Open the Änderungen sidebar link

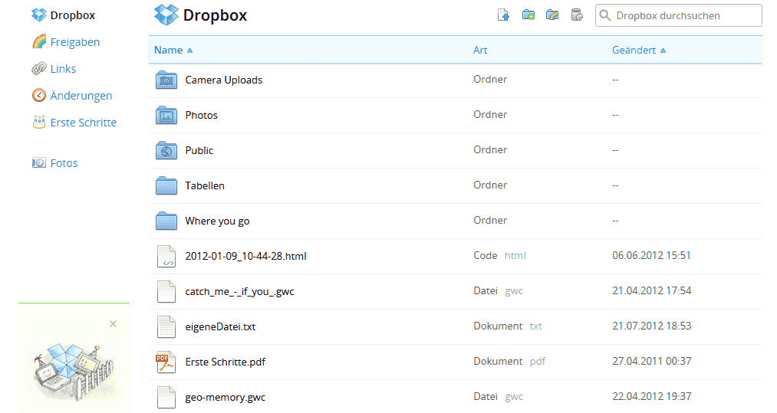81,96
